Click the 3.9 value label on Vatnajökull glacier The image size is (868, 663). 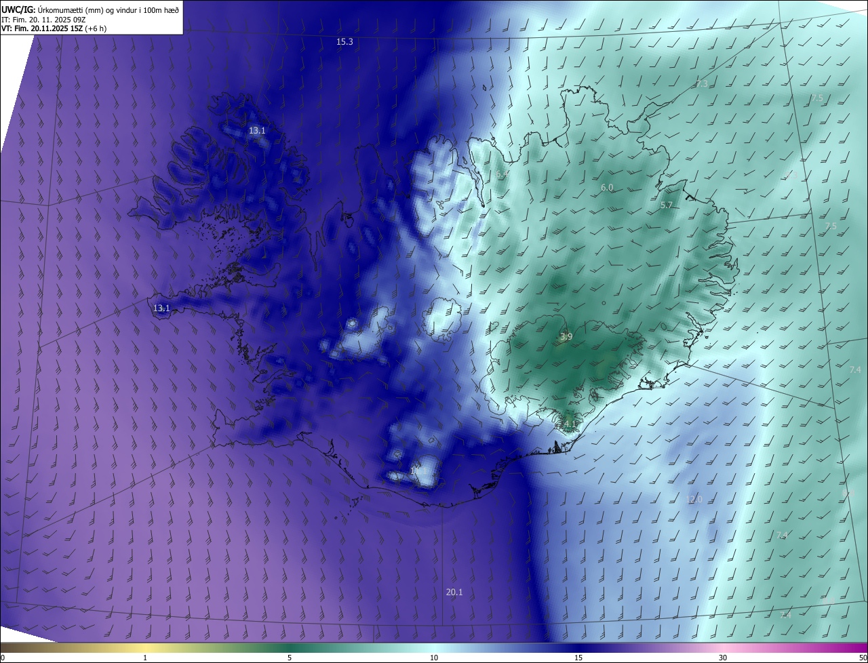click(566, 337)
